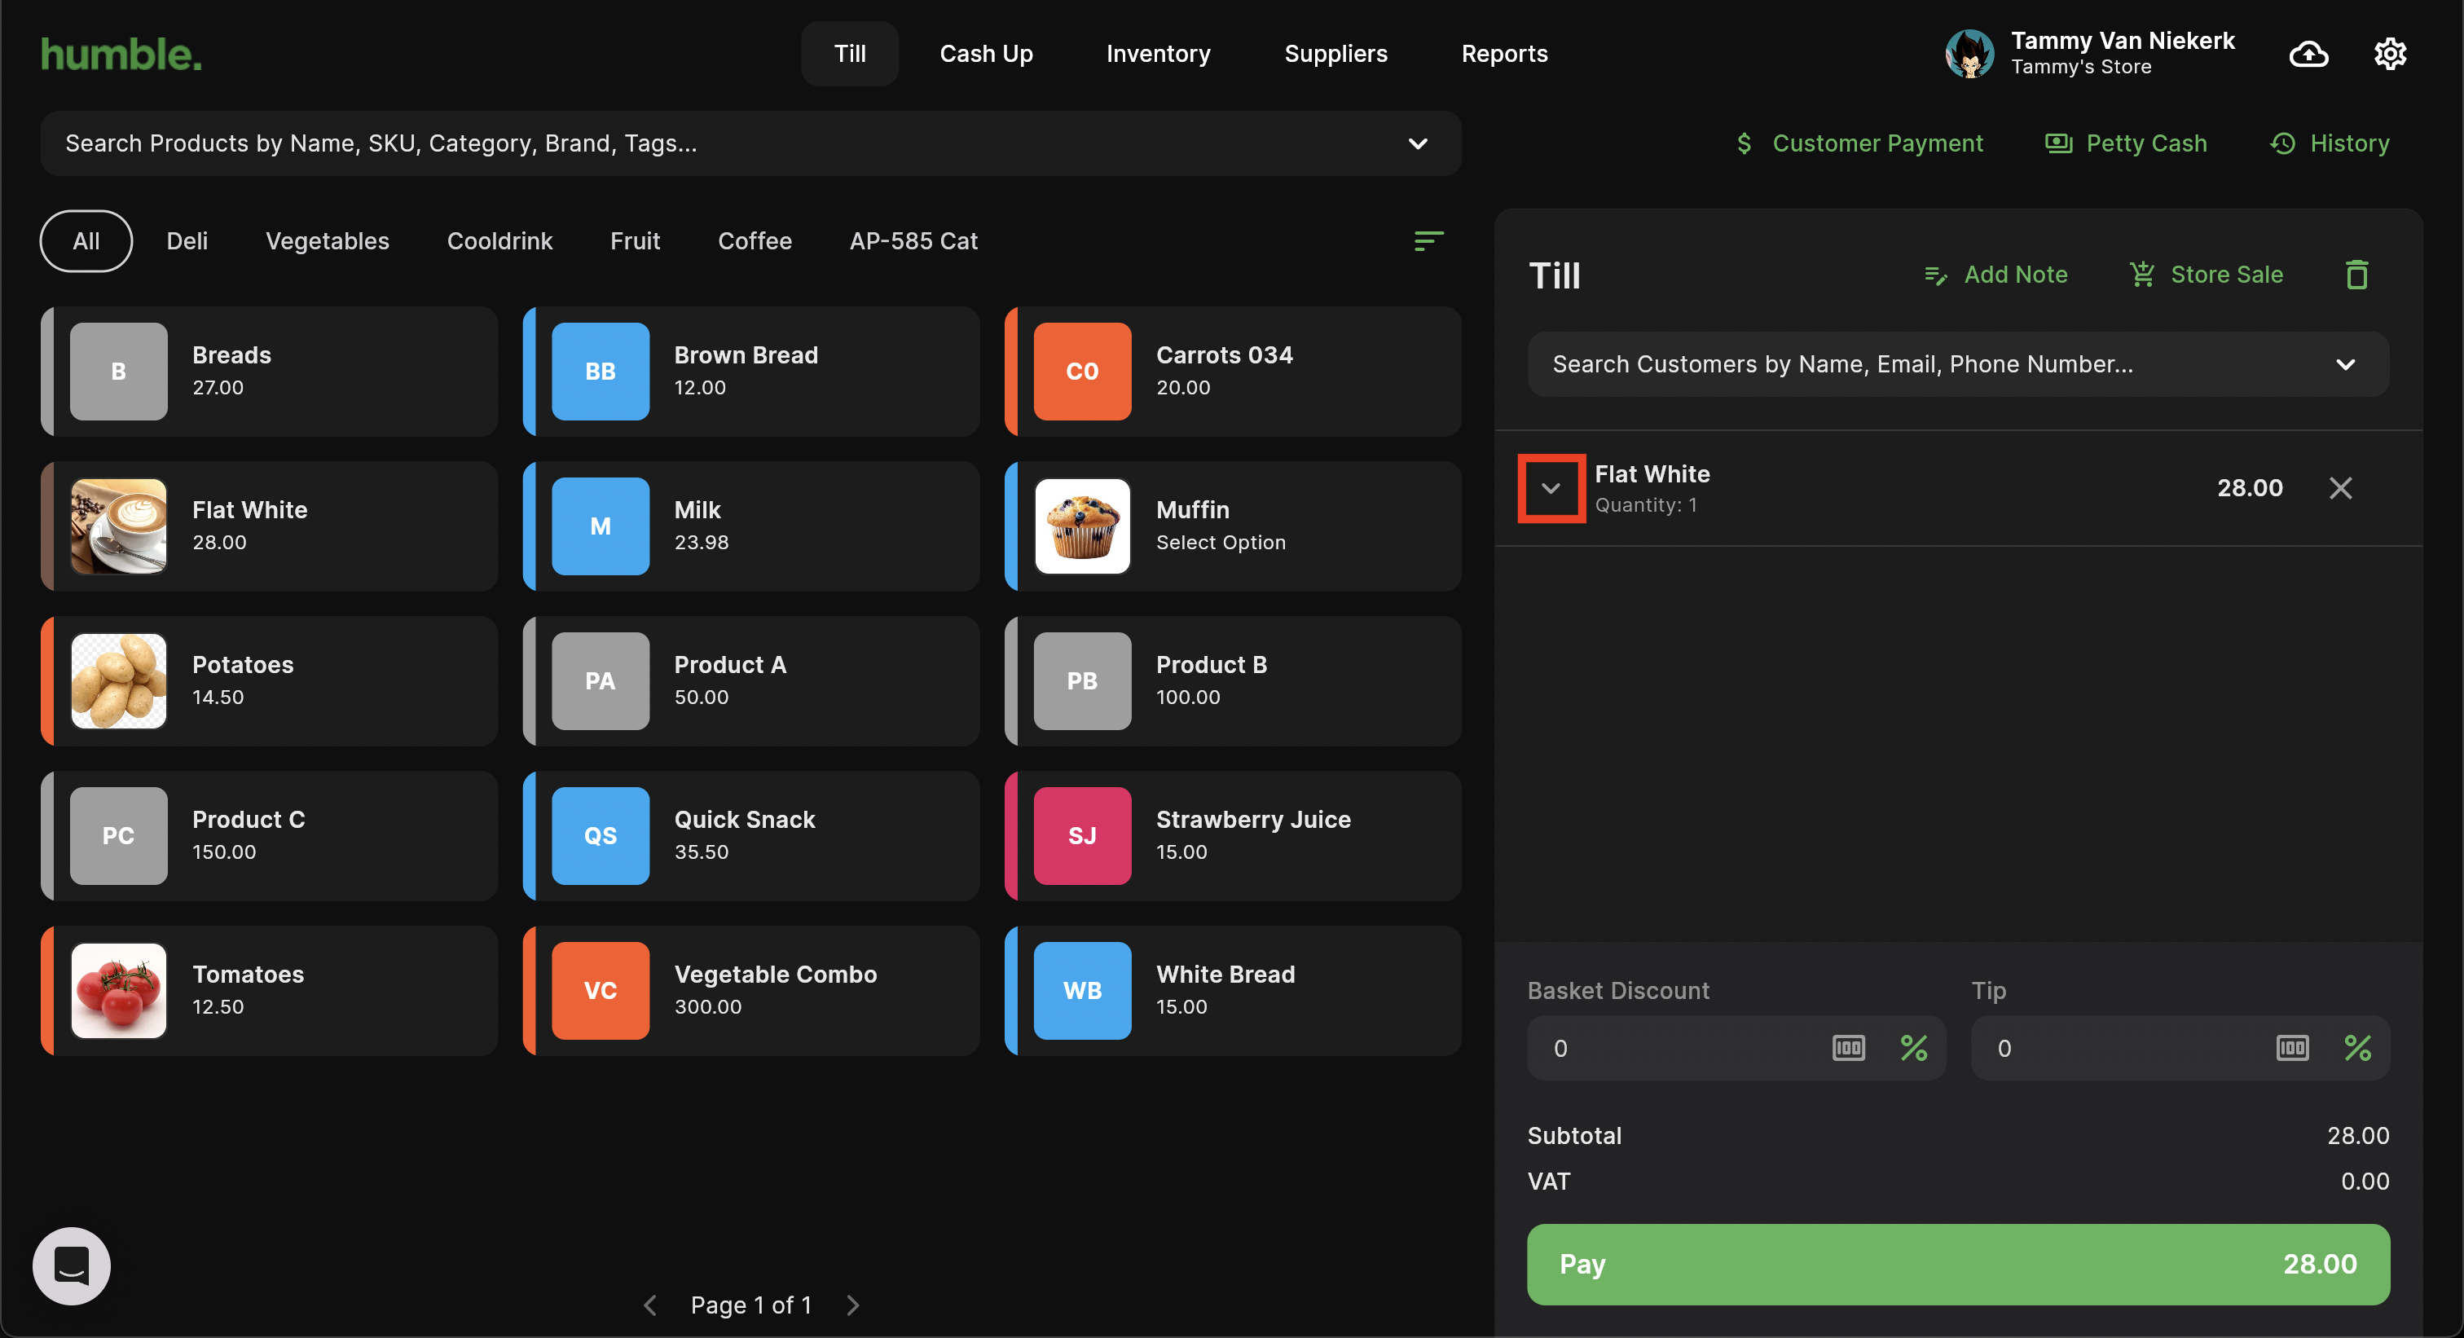The width and height of the screenshot is (2464, 1338).
Task: Focus the product search field
Action: 750,143
